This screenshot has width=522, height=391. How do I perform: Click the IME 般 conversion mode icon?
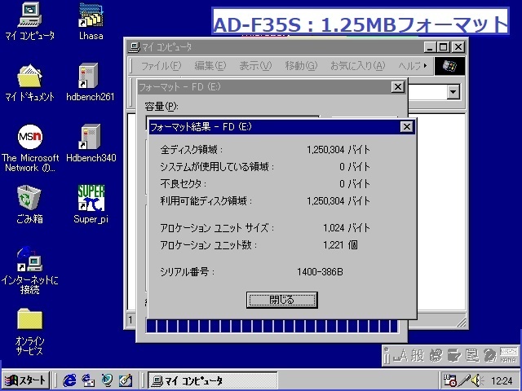coord(418,355)
